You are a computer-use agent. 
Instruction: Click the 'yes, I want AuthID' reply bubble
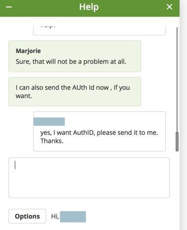(99, 131)
